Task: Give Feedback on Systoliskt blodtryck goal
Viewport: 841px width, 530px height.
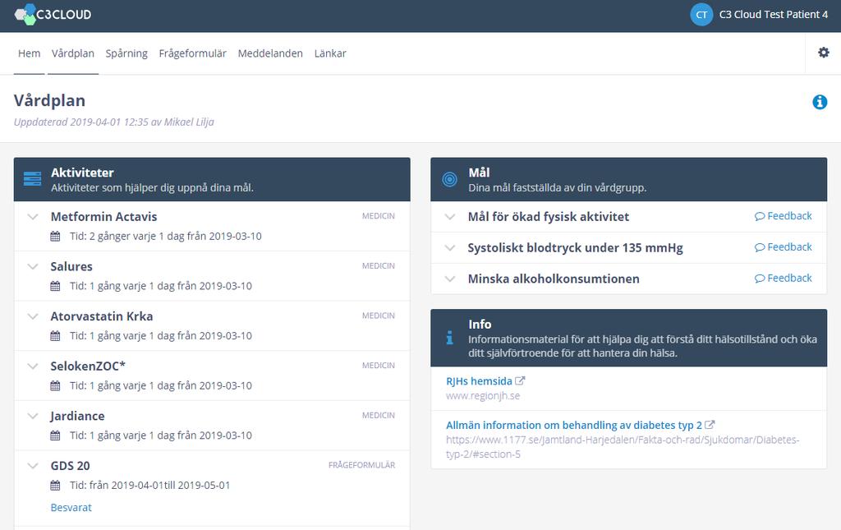Action: point(783,247)
